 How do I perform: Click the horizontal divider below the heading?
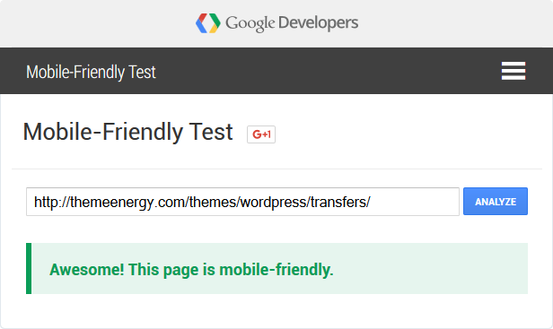276,169
